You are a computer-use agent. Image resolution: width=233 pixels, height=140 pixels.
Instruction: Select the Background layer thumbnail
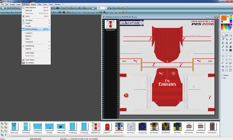(110, 24)
